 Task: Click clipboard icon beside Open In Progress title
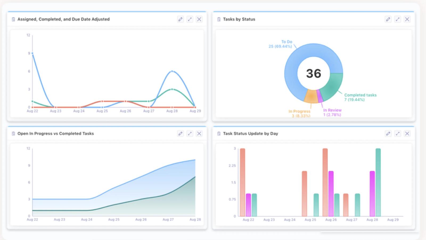coord(13,134)
